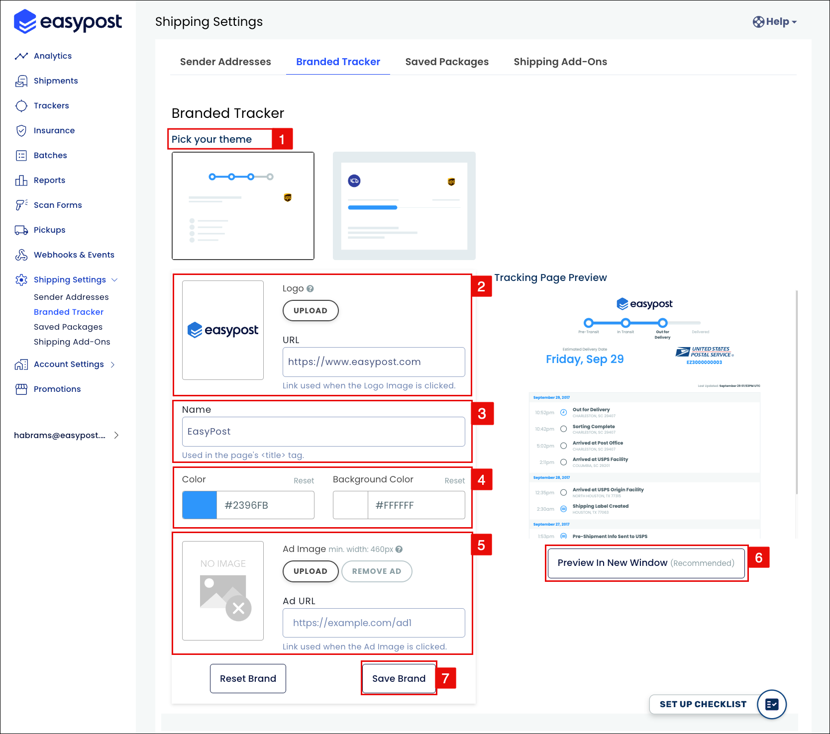This screenshot has width=830, height=734.
Task: Click the Save Brand button
Action: pyautogui.click(x=399, y=679)
